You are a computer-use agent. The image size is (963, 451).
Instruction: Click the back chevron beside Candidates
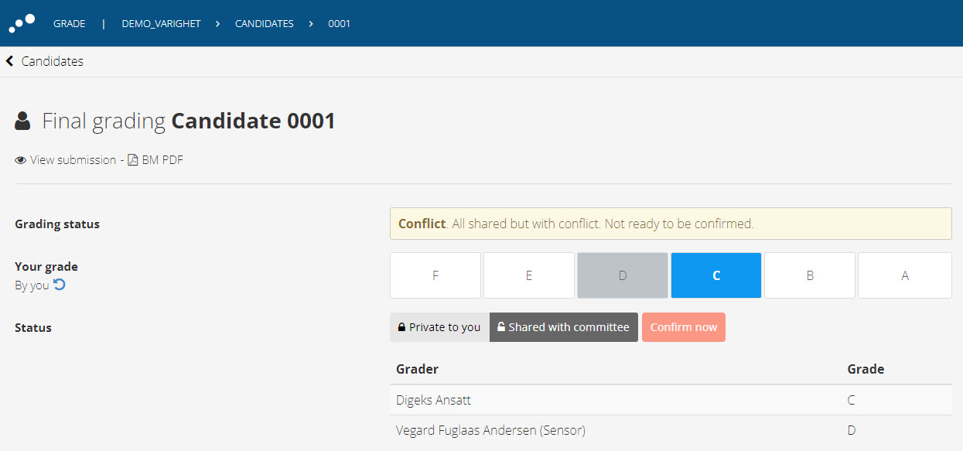point(10,61)
